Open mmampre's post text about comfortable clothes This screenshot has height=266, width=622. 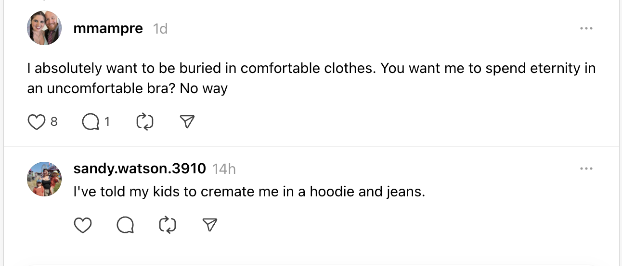[x=311, y=78]
